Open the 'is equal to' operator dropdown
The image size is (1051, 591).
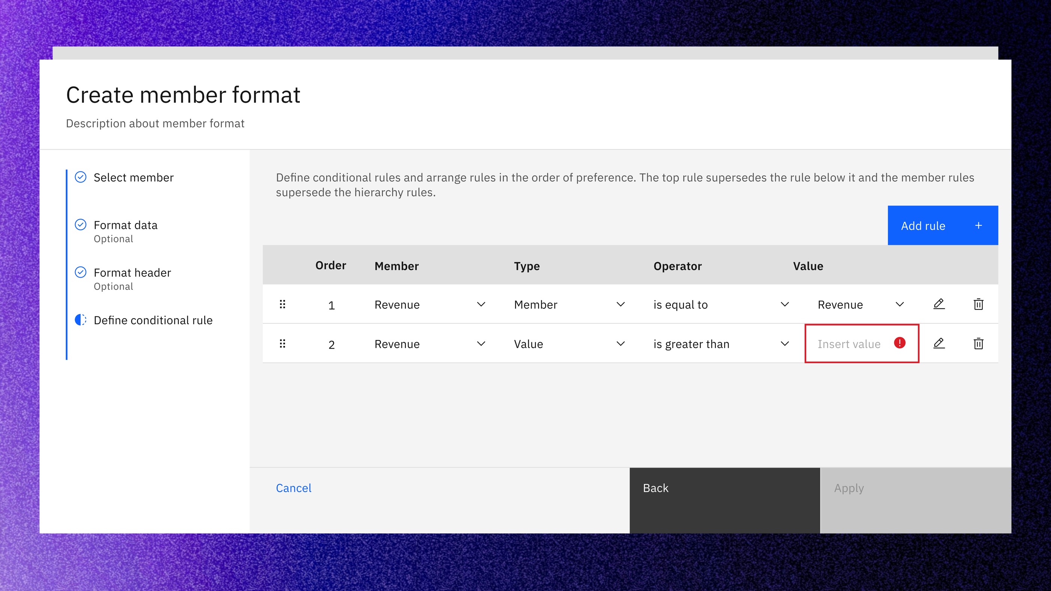721,304
